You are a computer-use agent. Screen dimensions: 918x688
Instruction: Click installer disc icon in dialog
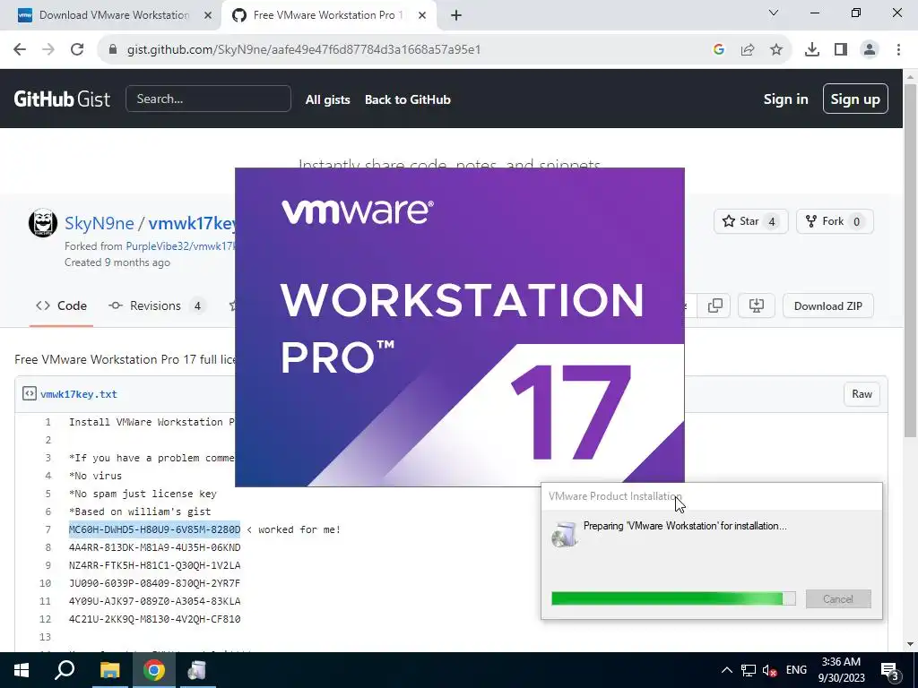(565, 534)
